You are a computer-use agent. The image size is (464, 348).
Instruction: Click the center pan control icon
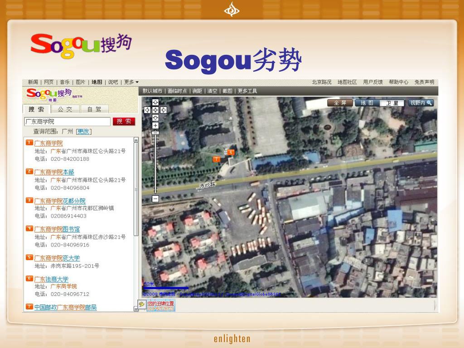(x=155, y=110)
